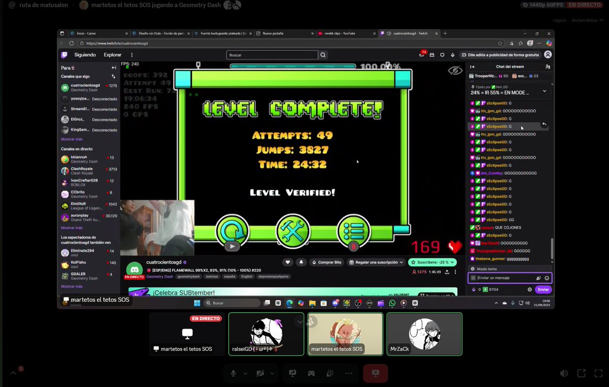Toggle Discord stream volume speaker
This screenshot has width=609, height=387.
(564, 373)
